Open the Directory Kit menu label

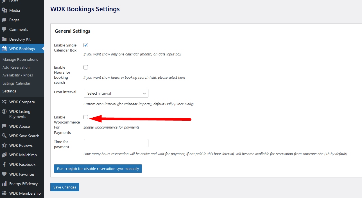(x=20, y=39)
